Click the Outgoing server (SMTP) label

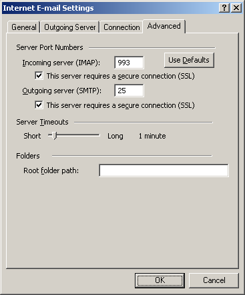(62, 91)
